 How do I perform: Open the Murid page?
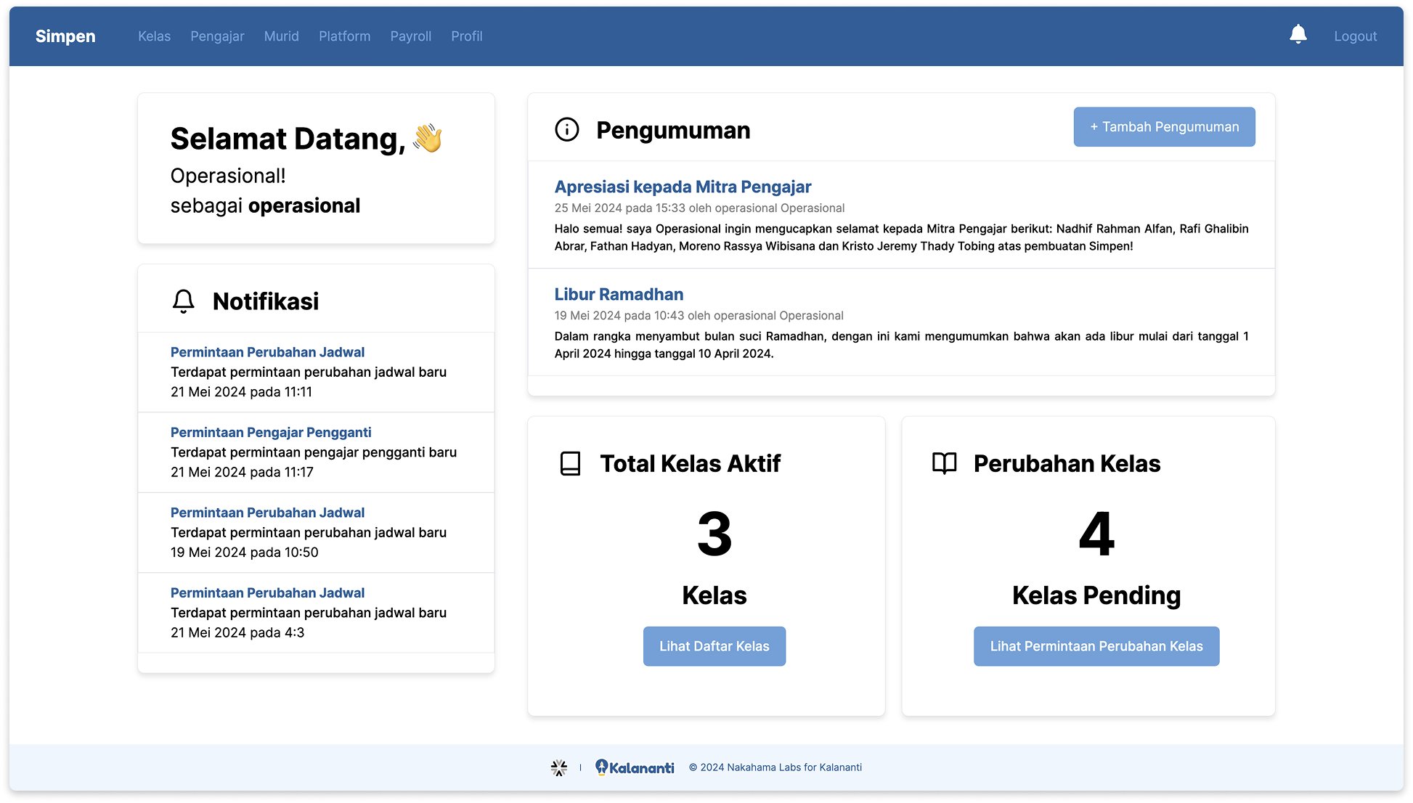281,36
